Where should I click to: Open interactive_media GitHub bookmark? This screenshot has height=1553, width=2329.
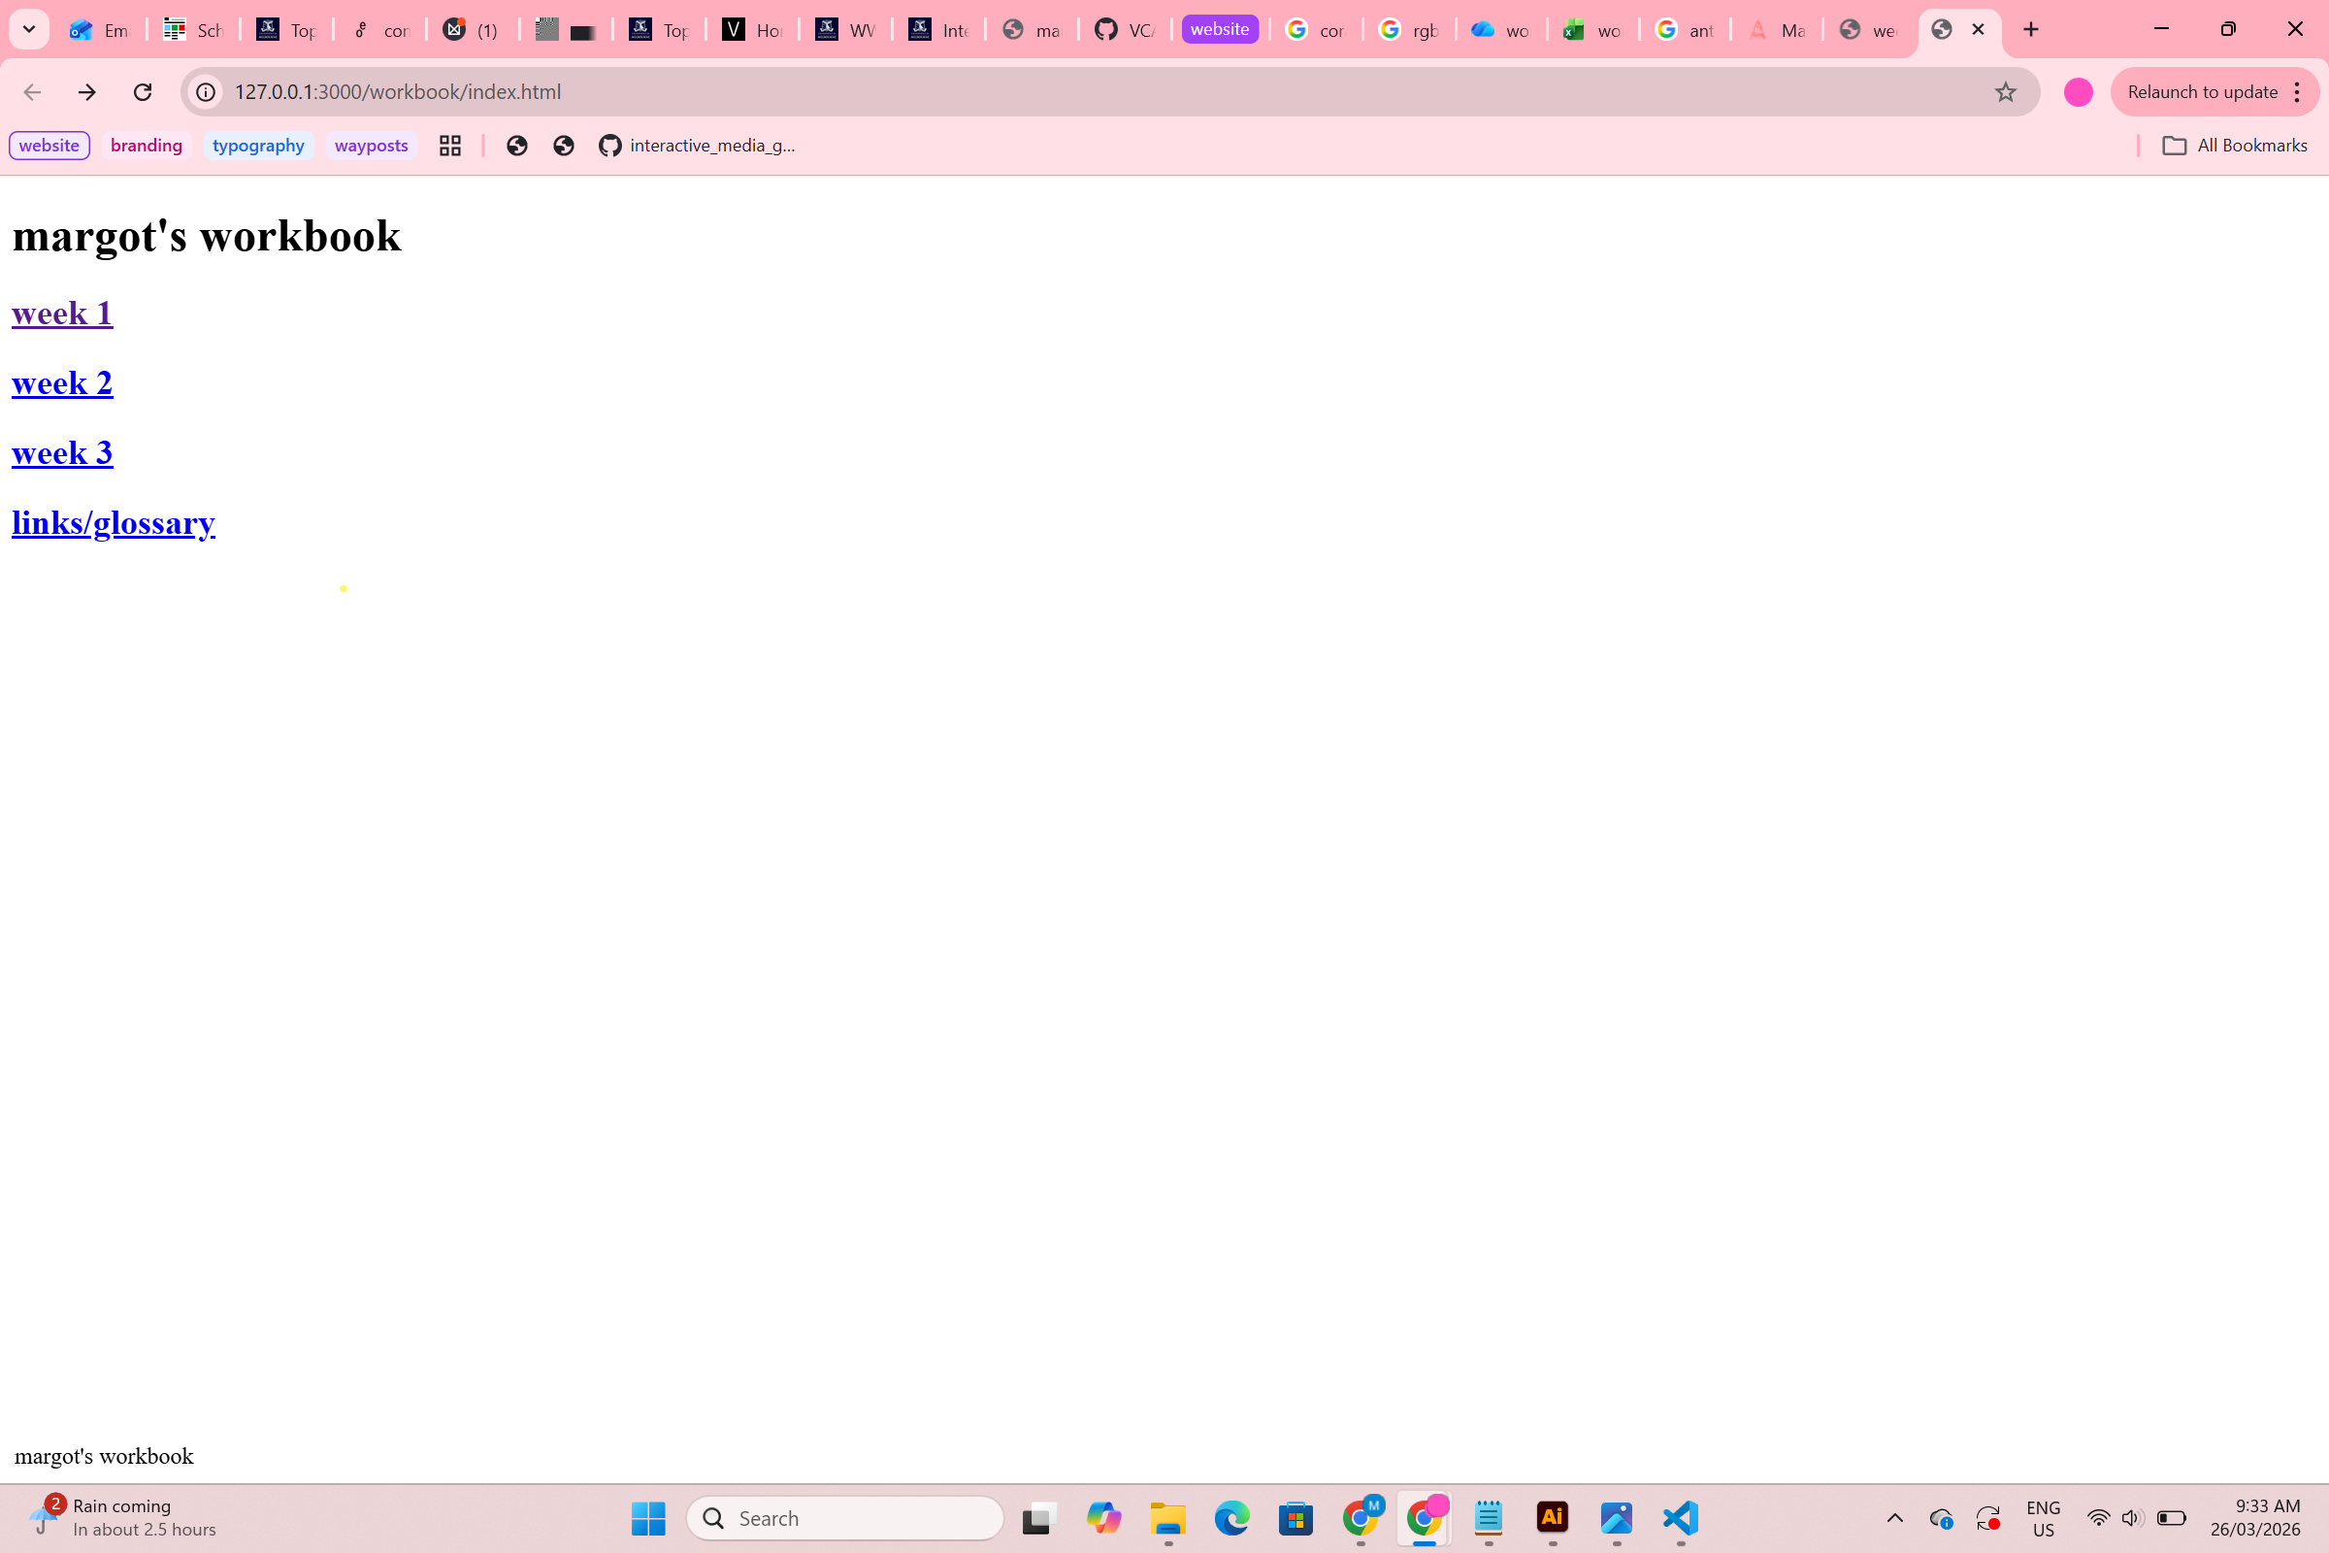point(697,146)
